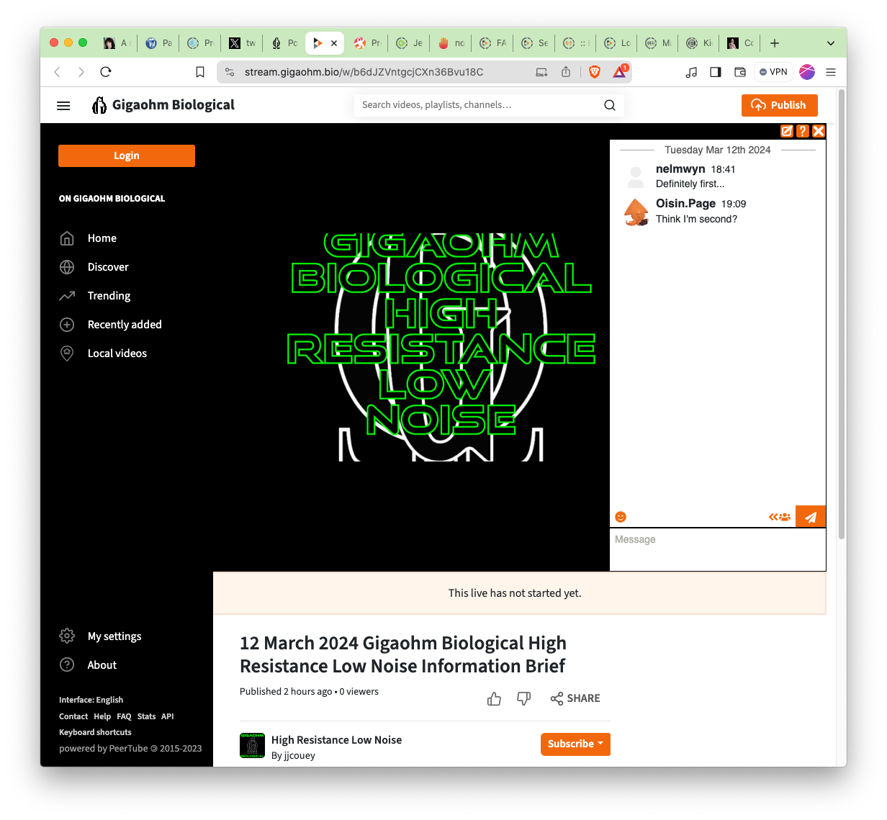887x820 pixels.
Task: Open the FAQ footer link
Action: [124, 716]
